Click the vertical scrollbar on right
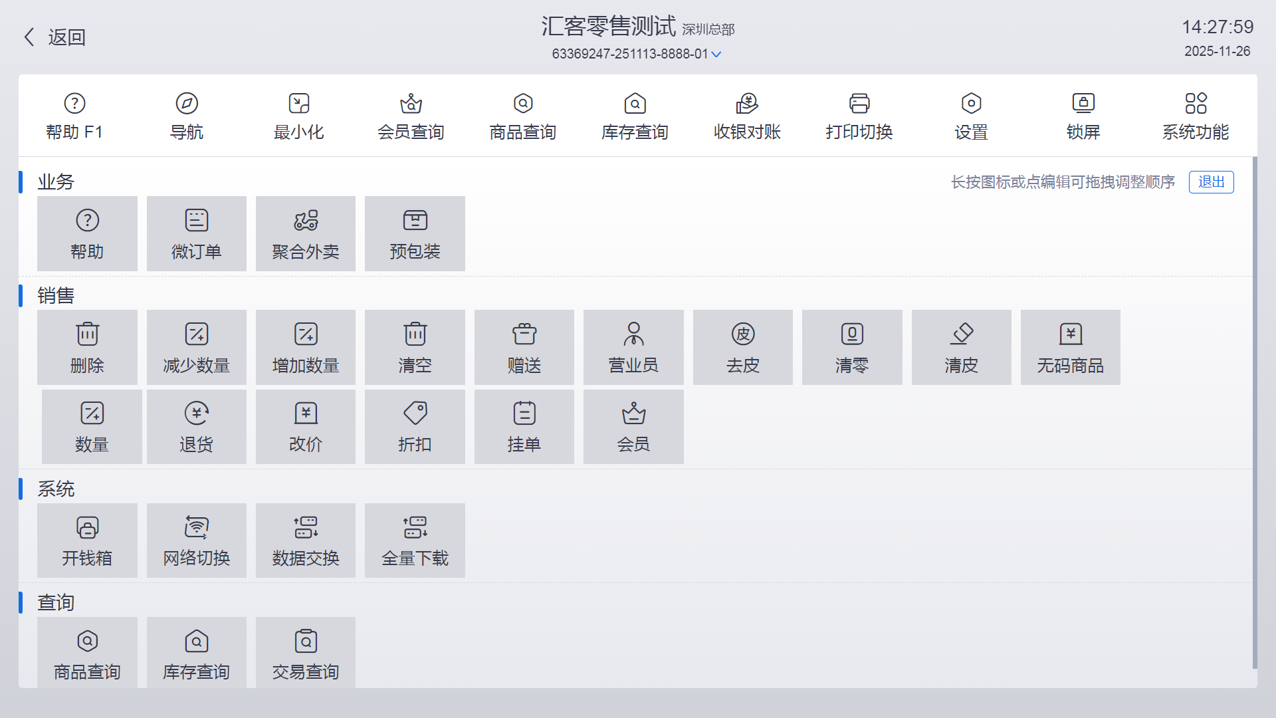 tap(1255, 412)
